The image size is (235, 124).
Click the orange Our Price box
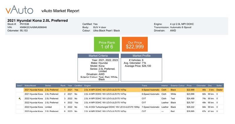pos(135,44)
